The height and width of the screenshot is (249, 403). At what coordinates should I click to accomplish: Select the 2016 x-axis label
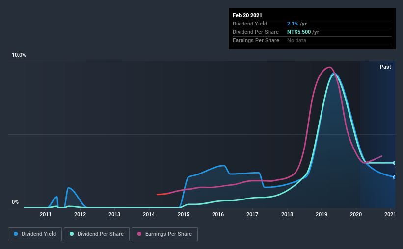pyautogui.click(x=218, y=214)
